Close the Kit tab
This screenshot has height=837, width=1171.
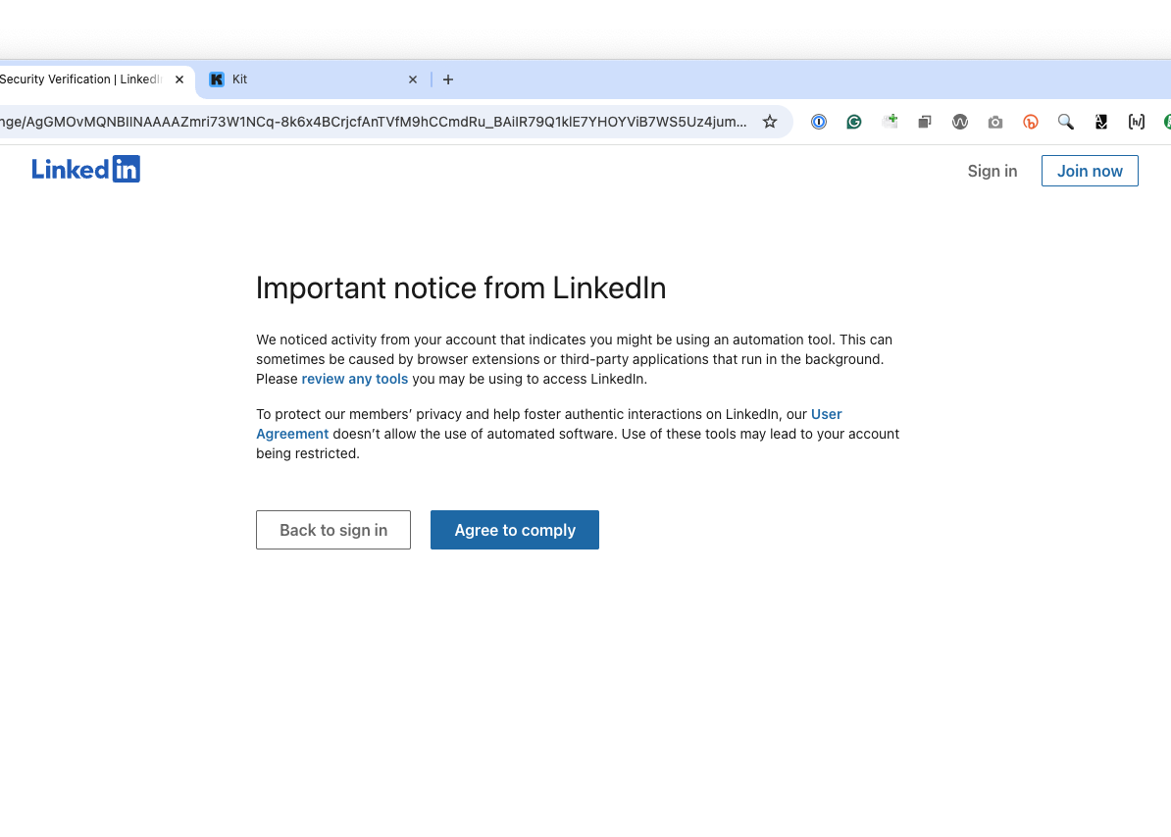click(412, 79)
